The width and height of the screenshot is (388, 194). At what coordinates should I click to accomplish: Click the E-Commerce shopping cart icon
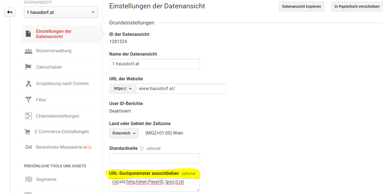(x=28, y=132)
